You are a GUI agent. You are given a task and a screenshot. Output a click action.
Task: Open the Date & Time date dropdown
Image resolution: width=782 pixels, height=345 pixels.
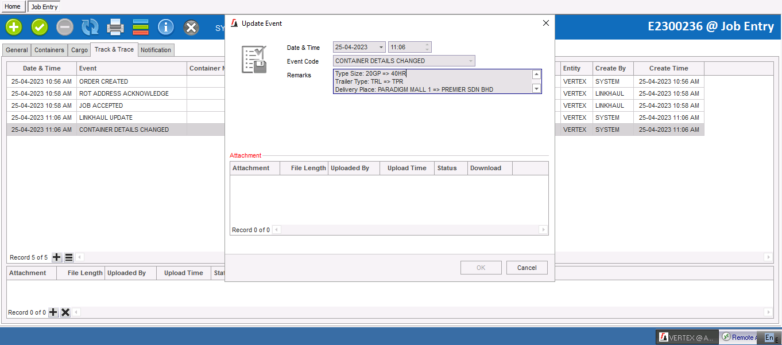point(381,48)
